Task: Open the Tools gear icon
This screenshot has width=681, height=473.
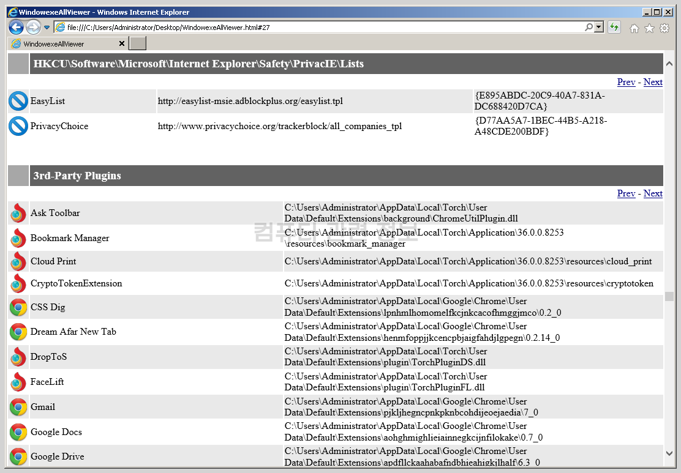Action: point(664,28)
